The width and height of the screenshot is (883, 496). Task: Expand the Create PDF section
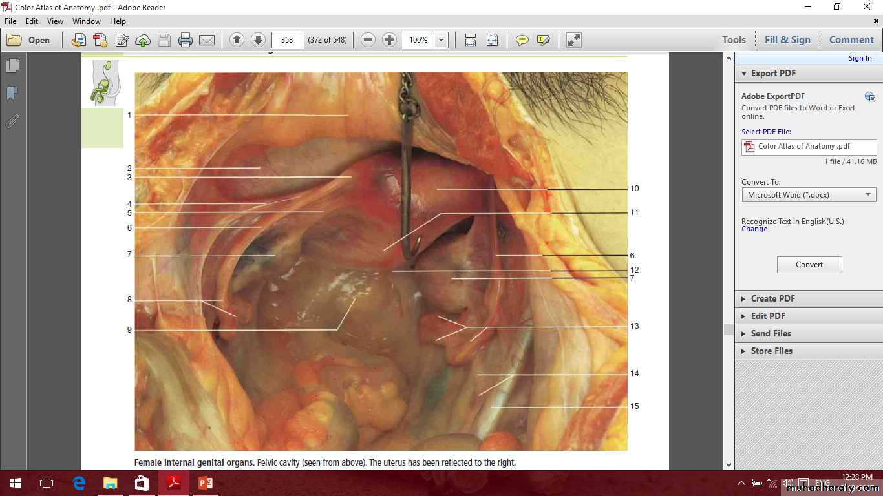(772, 298)
